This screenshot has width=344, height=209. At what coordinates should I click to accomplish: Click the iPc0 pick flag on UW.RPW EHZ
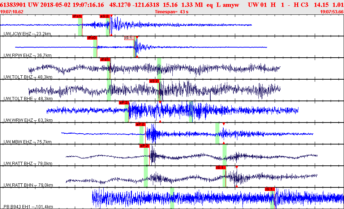92,38
